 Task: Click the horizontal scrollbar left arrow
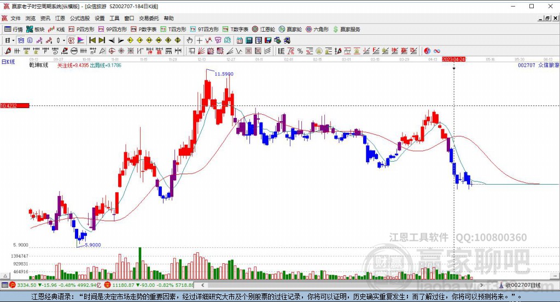pyautogui.click(x=202, y=285)
